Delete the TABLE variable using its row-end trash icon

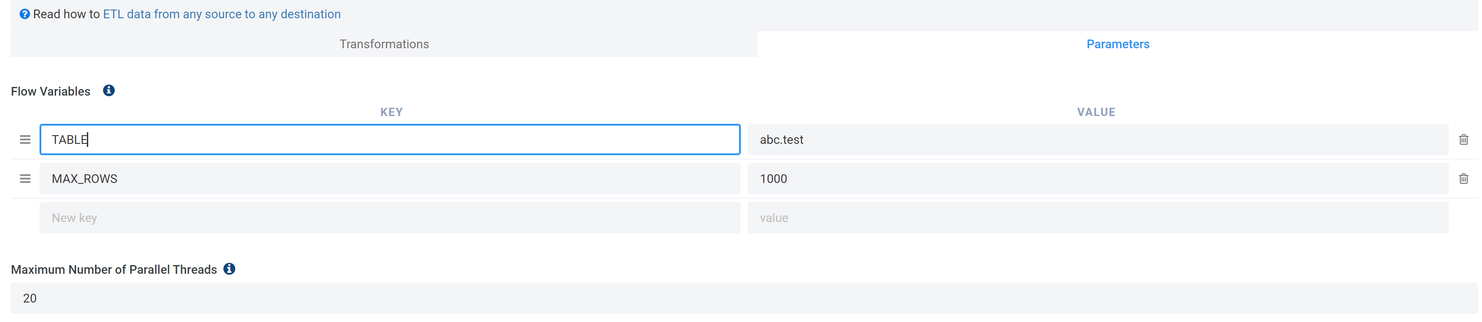coord(1464,139)
